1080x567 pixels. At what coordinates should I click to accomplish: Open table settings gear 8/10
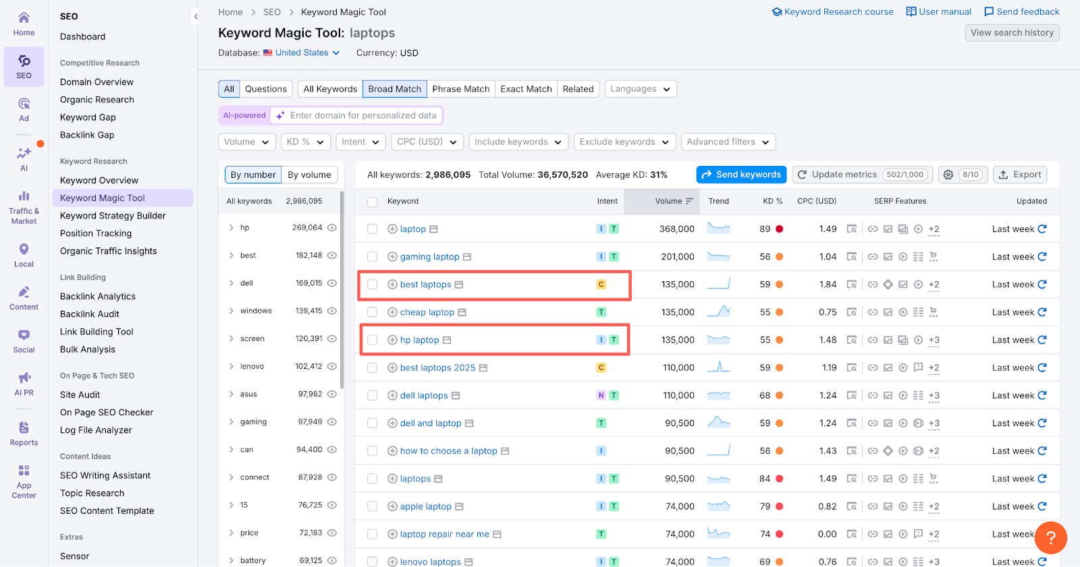(963, 175)
